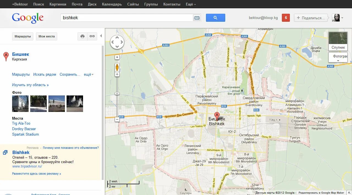Screen dimensions: 352x195
Task: Open the Бишкек result title link
Action: point(20,54)
